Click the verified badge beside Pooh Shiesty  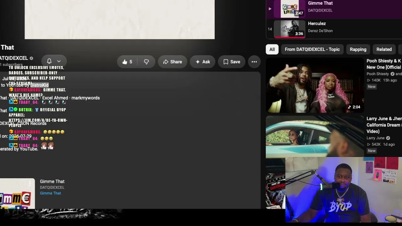point(392,74)
